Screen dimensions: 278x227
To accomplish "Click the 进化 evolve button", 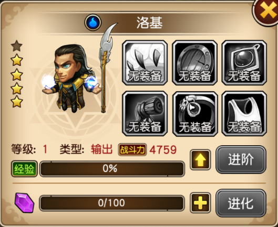I will 241,203.
